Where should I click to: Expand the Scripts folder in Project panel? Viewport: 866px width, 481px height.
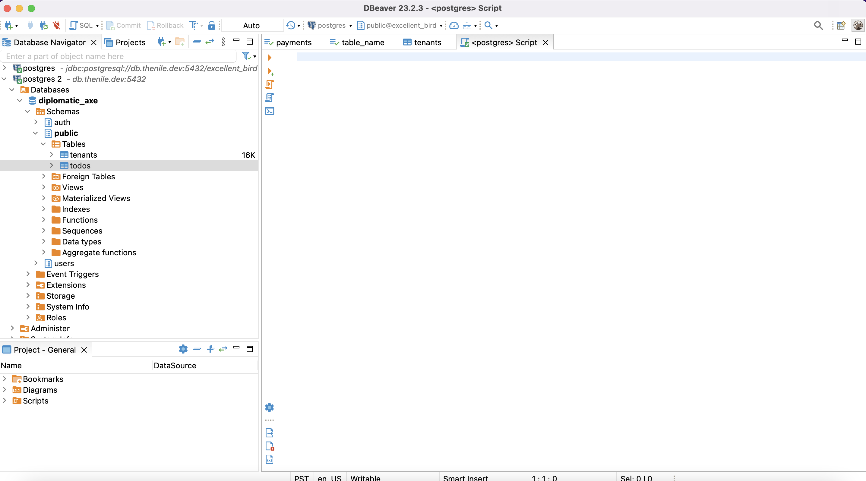(x=4, y=401)
